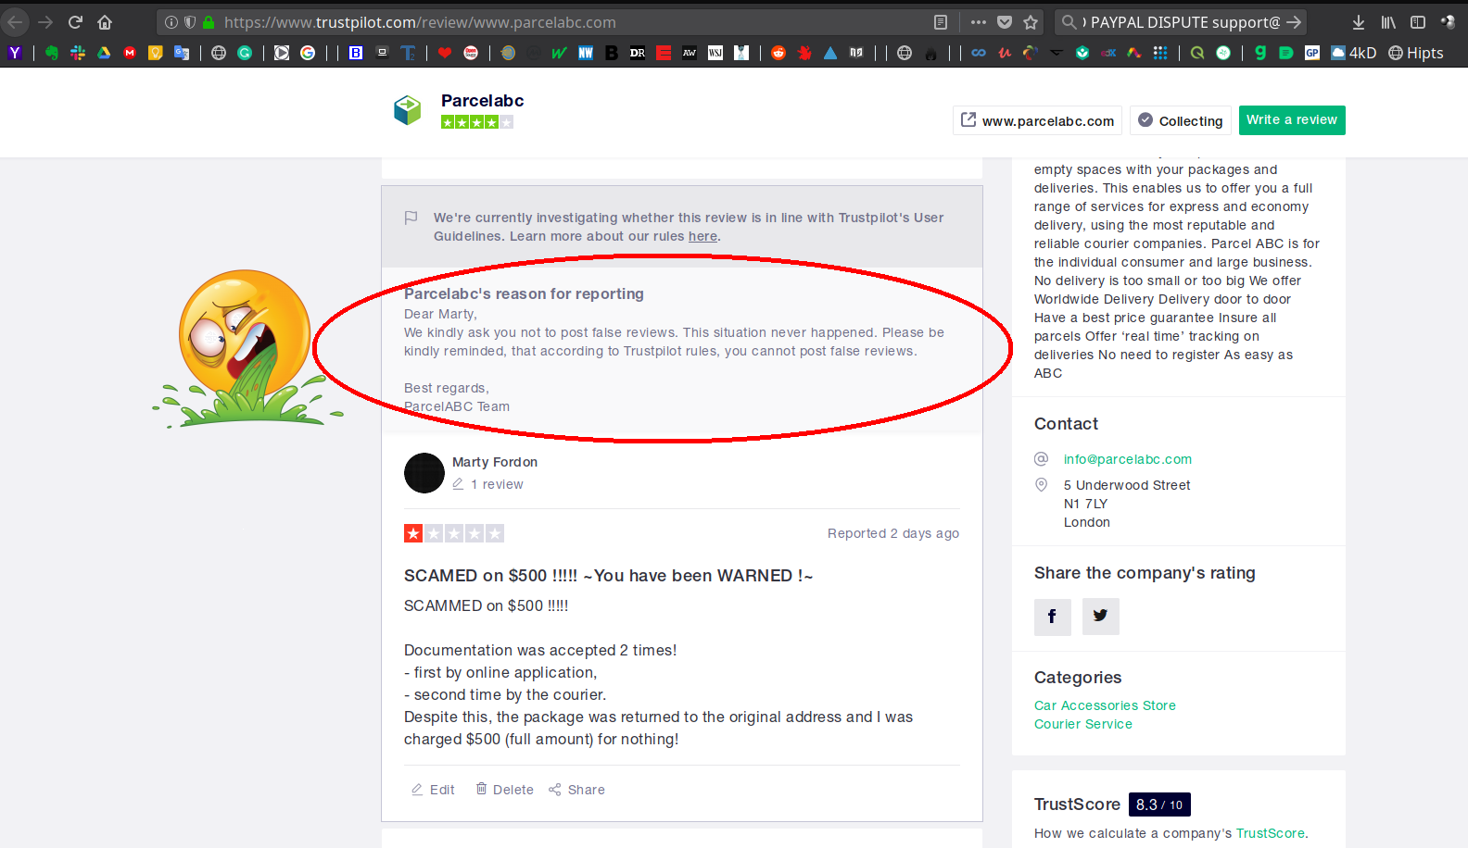Open the Pocket save icon
This screenshot has width=1468, height=848.
tap(1005, 22)
